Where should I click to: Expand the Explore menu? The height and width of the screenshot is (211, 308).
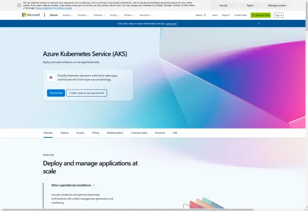click(x=67, y=15)
